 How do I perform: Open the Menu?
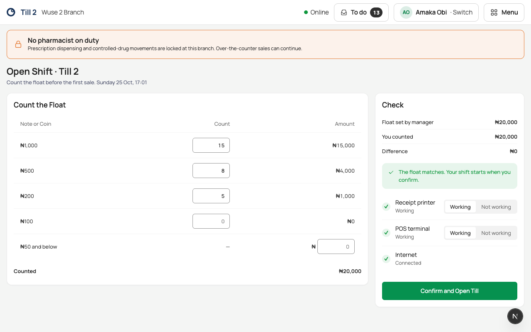click(504, 12)
